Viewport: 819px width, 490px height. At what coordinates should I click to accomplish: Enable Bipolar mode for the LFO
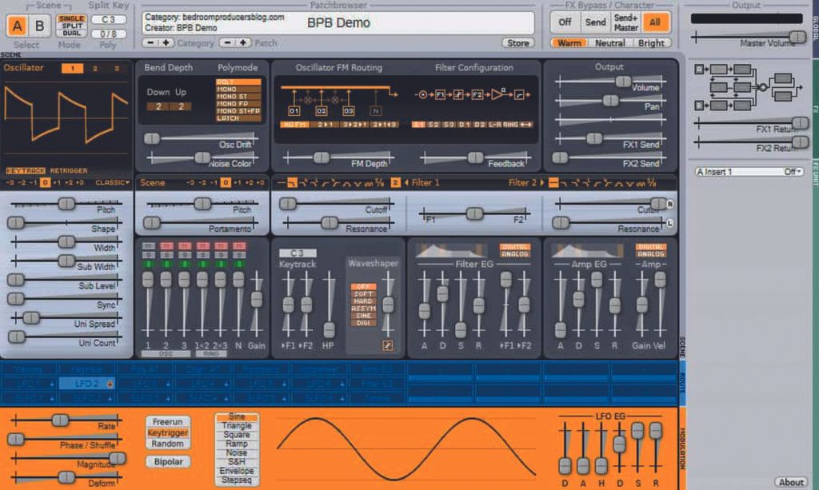[167, 461]
